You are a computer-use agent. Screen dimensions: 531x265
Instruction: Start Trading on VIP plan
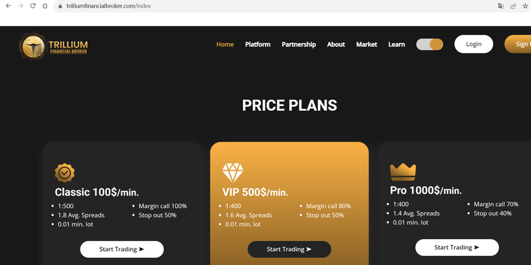[x=289, y=249]
